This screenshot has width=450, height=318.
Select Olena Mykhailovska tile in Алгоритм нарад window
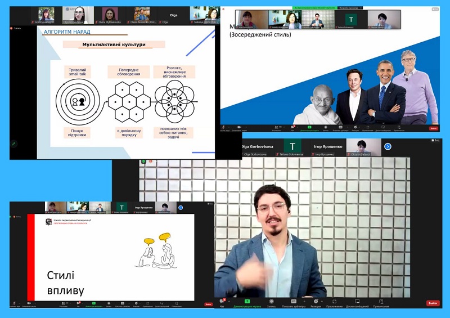click(110, 15)
